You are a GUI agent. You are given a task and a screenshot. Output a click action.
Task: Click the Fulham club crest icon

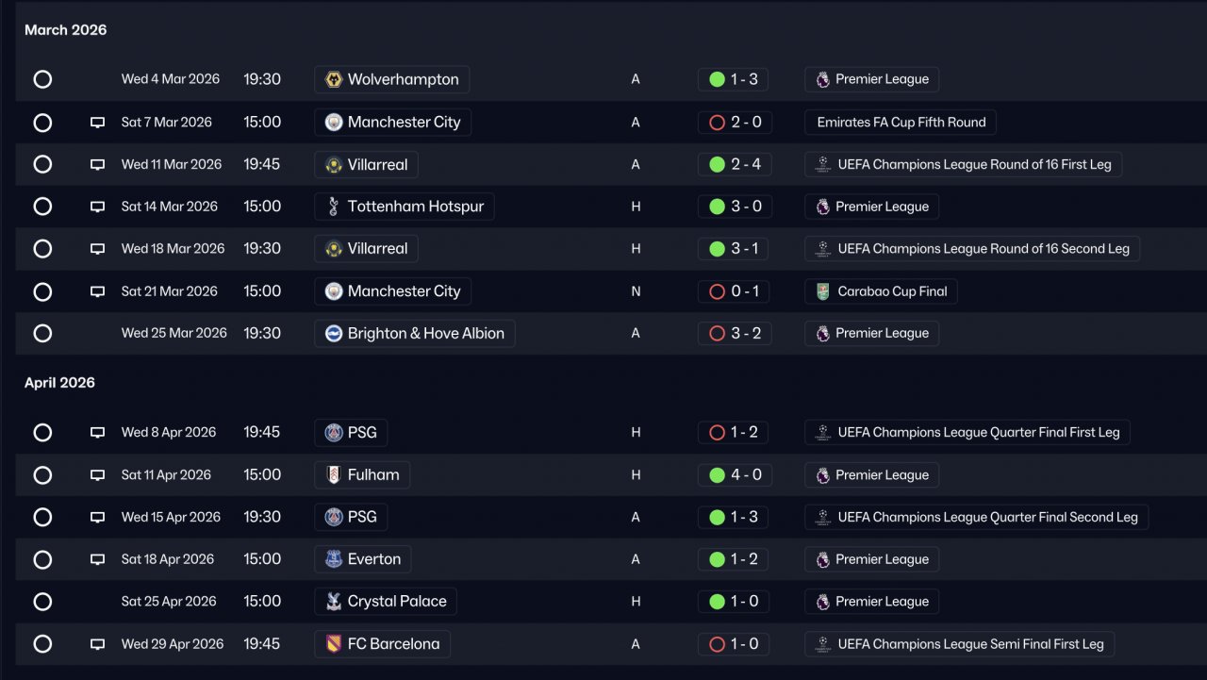click(x=333, y=475)
